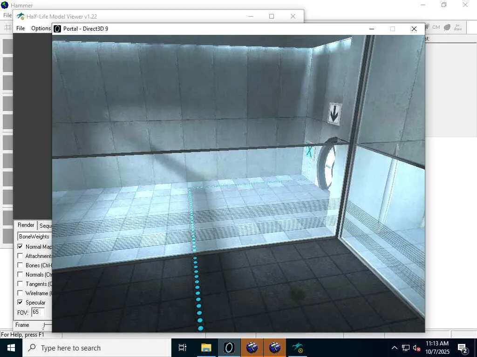Enable the Tangents checkbox

point(20,284)
